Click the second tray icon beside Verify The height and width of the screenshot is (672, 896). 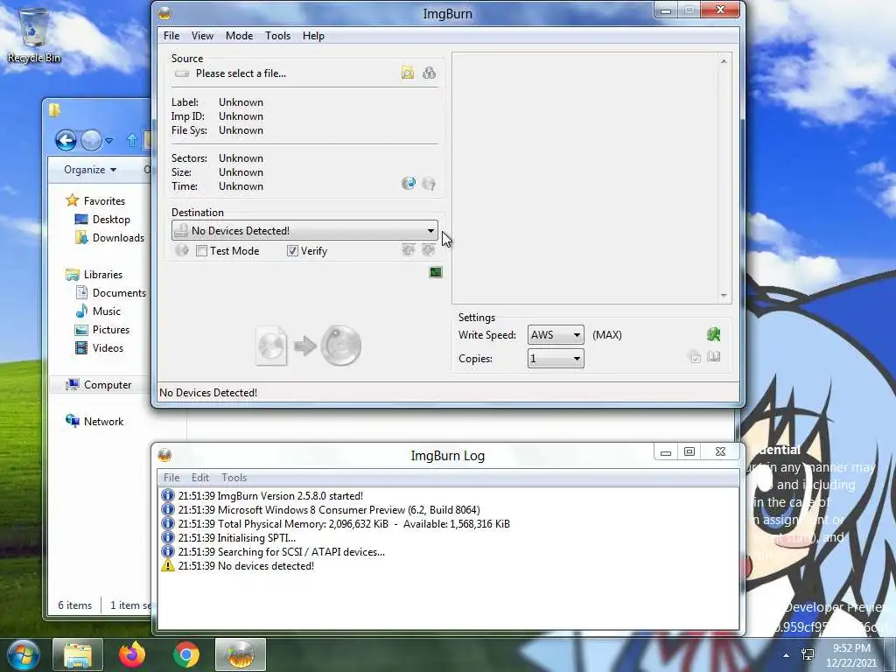pos(429,249)
